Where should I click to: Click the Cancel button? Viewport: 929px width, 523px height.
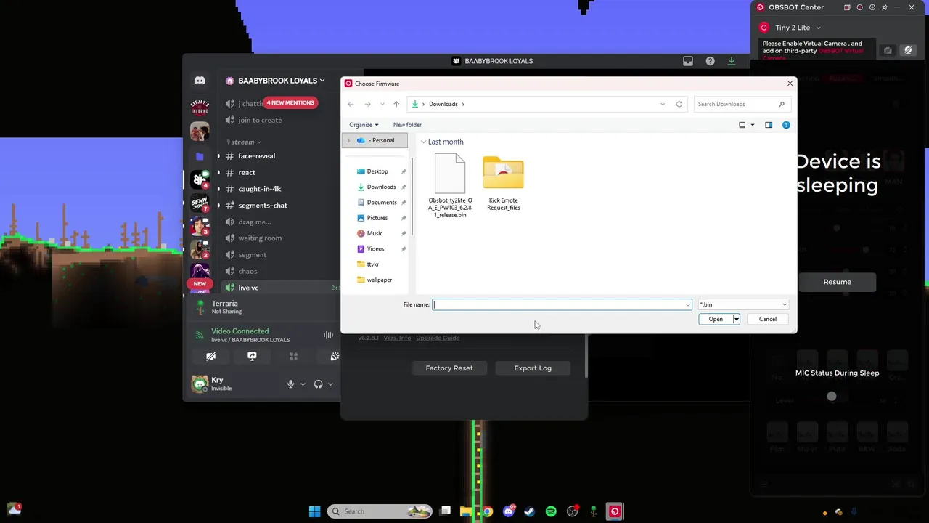[767, 319]
